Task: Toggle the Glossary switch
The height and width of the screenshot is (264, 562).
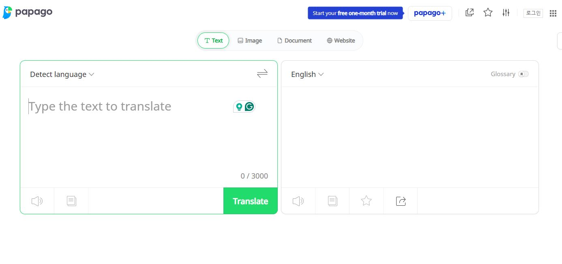Action: (x=523, y=74)
